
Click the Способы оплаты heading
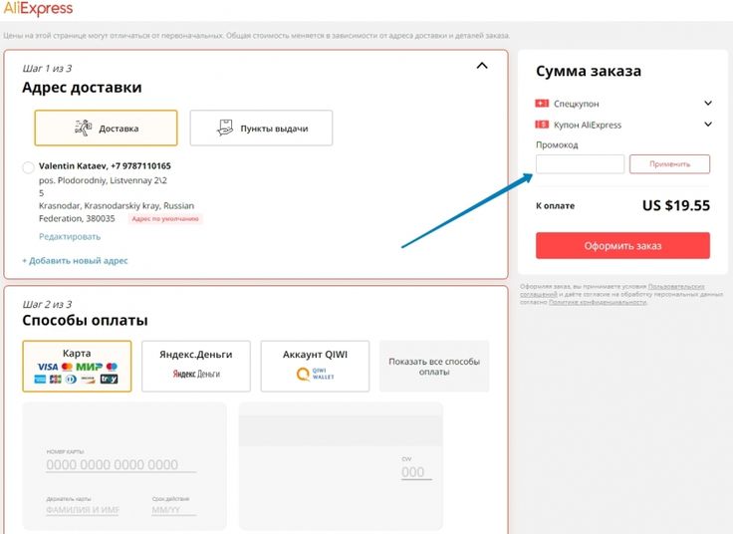pos(85,321)
